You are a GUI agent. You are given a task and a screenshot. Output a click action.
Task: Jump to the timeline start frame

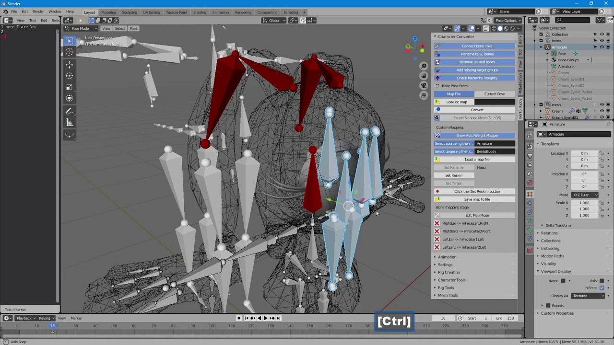coord(247,318)
